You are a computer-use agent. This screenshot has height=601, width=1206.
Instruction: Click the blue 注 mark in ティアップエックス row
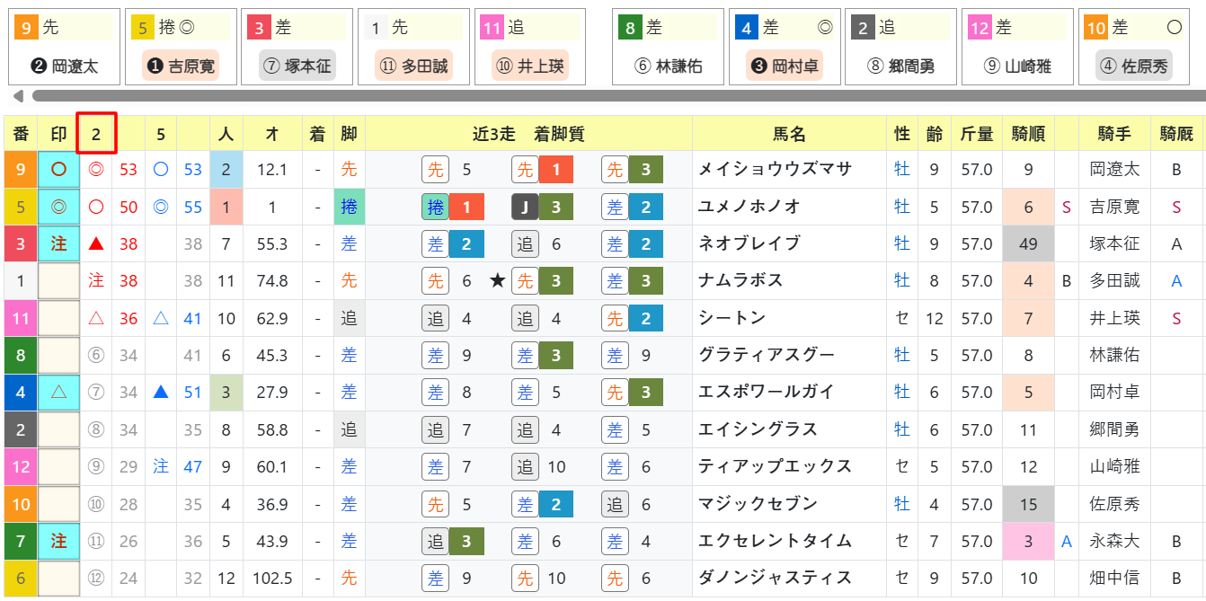click(x=161, y=467)
